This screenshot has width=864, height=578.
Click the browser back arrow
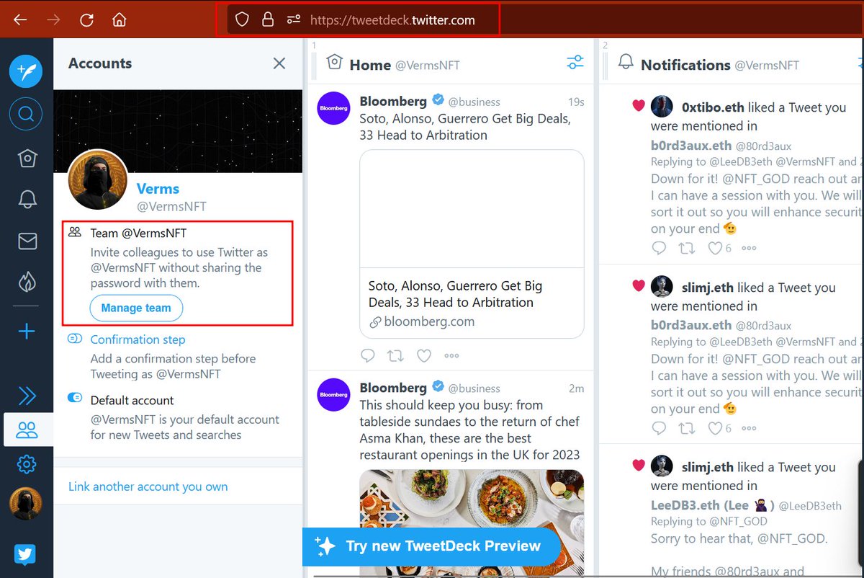point(20,19)
